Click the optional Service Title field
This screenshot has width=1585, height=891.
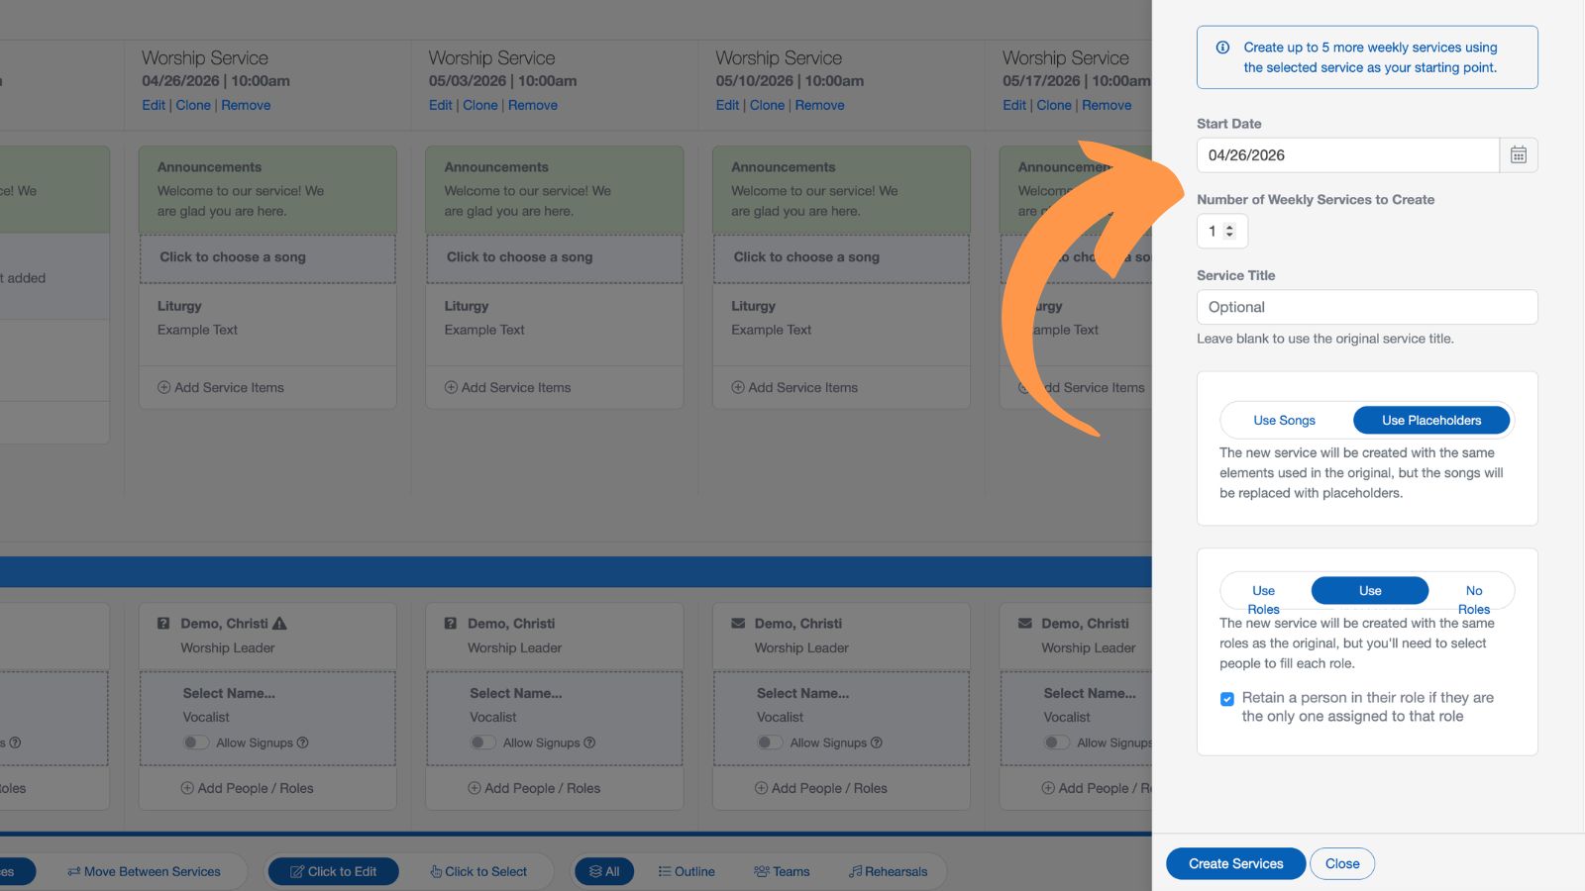pyautogui.click(x=1366, y=307)
